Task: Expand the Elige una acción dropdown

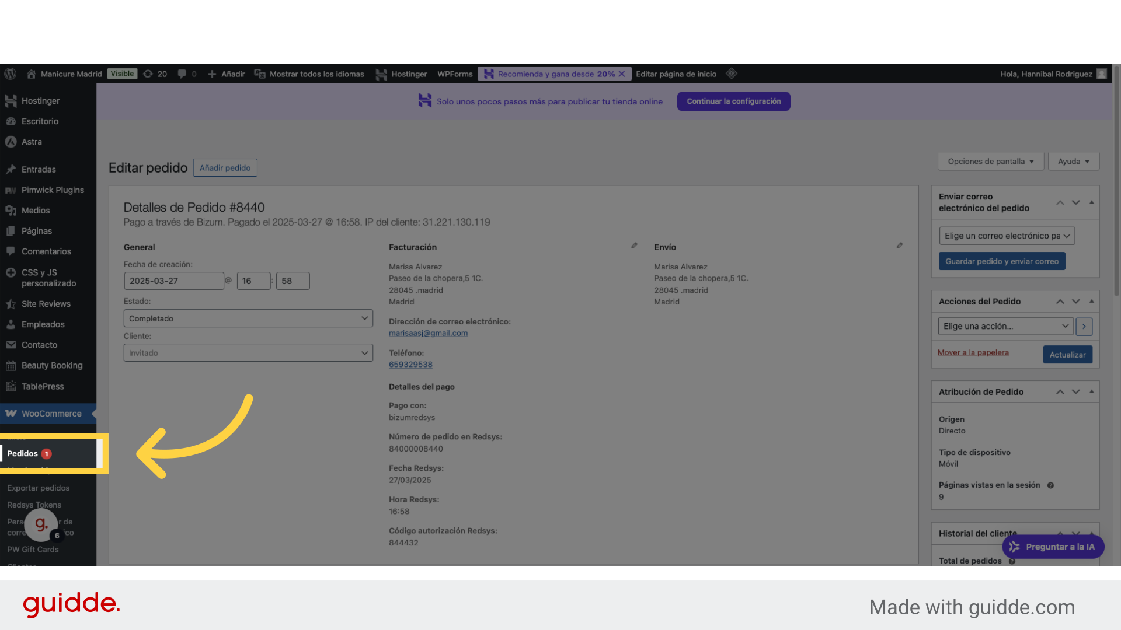Action: click(x=1005, y=327)
